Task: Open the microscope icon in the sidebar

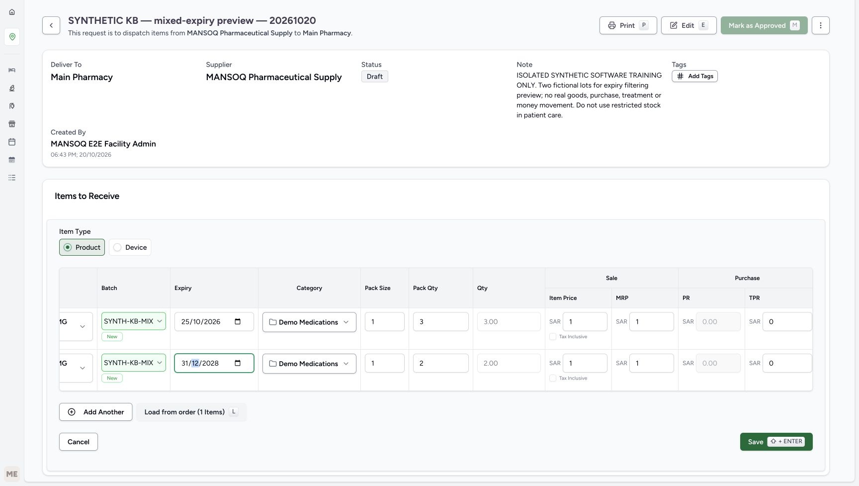Action: click(12, 88)
